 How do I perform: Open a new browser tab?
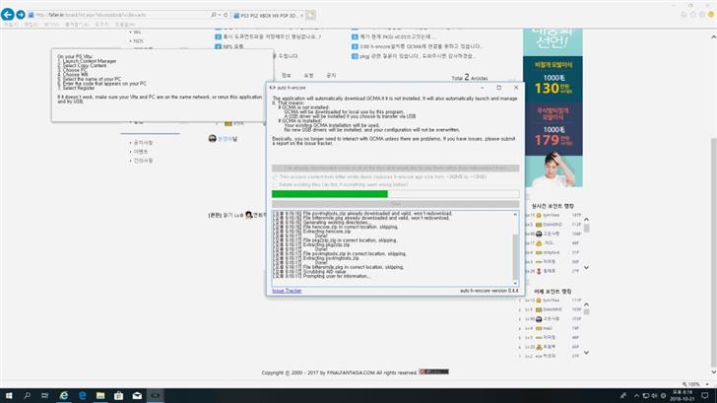coord(311,15)
